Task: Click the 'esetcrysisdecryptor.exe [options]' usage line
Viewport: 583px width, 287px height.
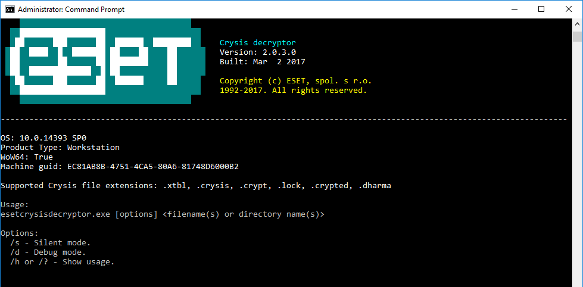Action: tap(163, 214)
